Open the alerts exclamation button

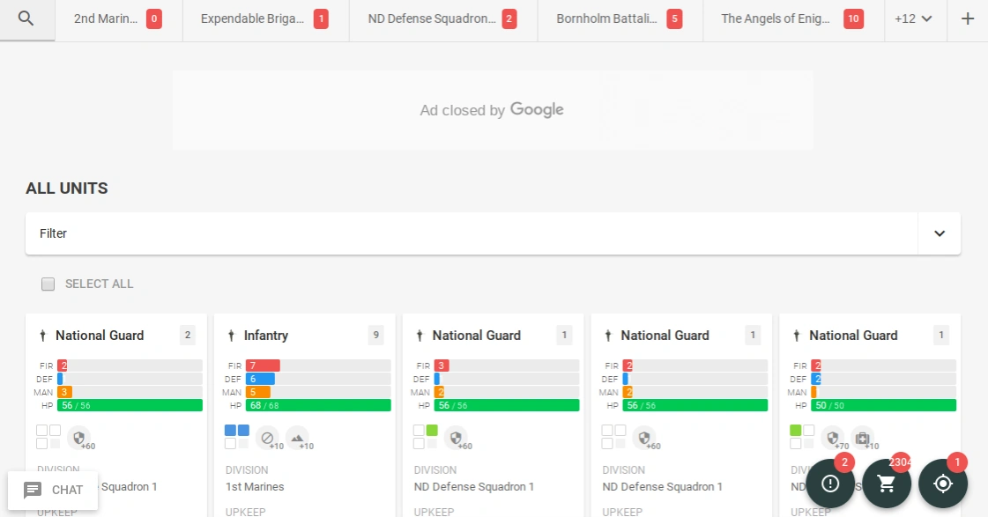point(830,484)
